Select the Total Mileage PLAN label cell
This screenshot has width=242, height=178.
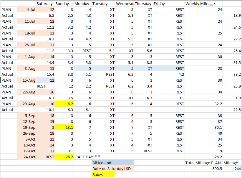tap(203, 163)
